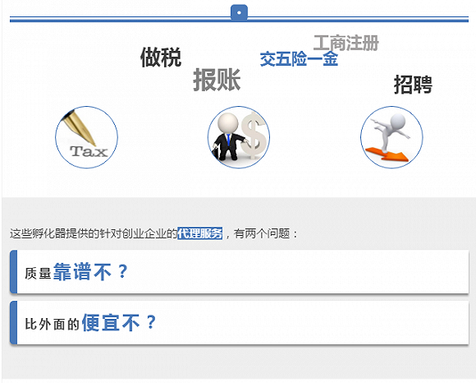Click the blue left bar of 比外面的 card

pos(13,322)
